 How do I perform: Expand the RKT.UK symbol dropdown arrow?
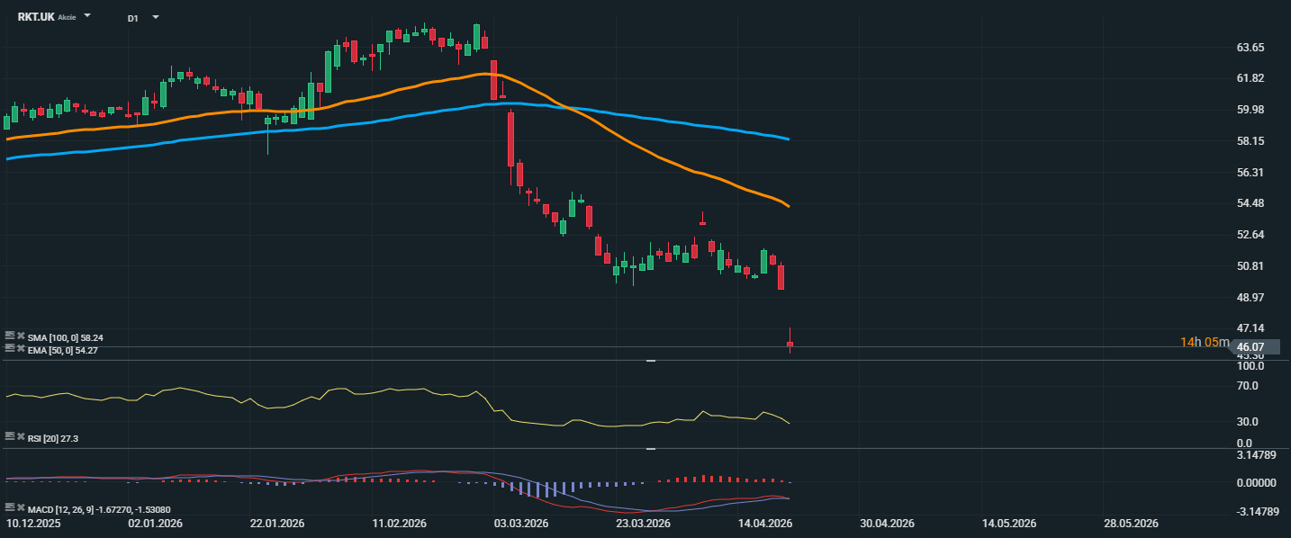click(x=87, y=16)
